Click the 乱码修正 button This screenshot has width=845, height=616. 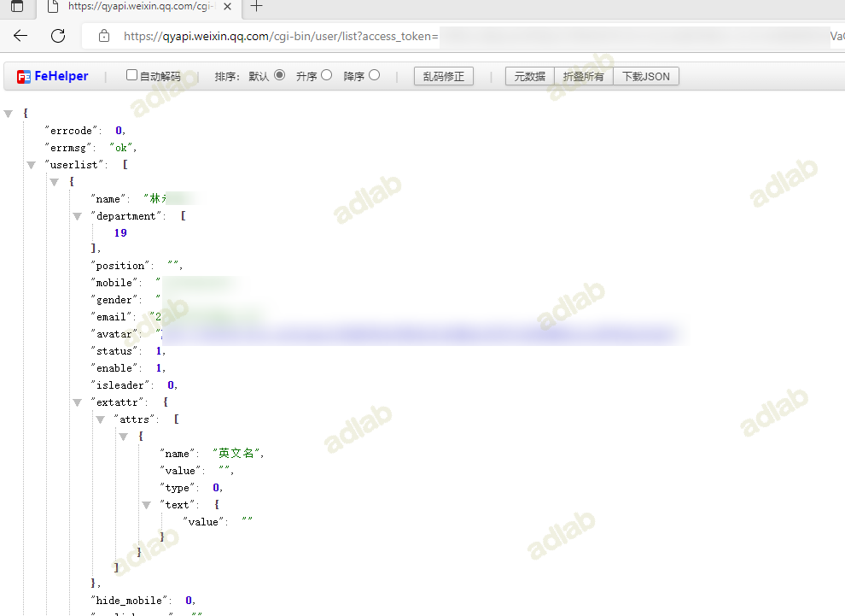443,76
